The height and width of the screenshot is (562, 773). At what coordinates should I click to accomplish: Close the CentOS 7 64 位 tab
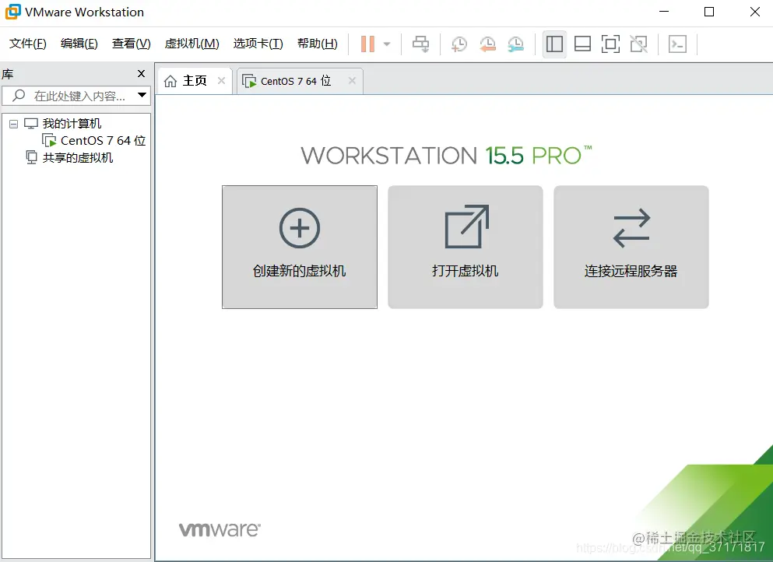coord(352,81)
